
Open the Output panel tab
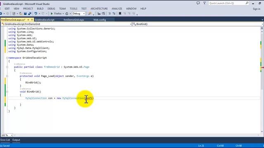[16, 140]
